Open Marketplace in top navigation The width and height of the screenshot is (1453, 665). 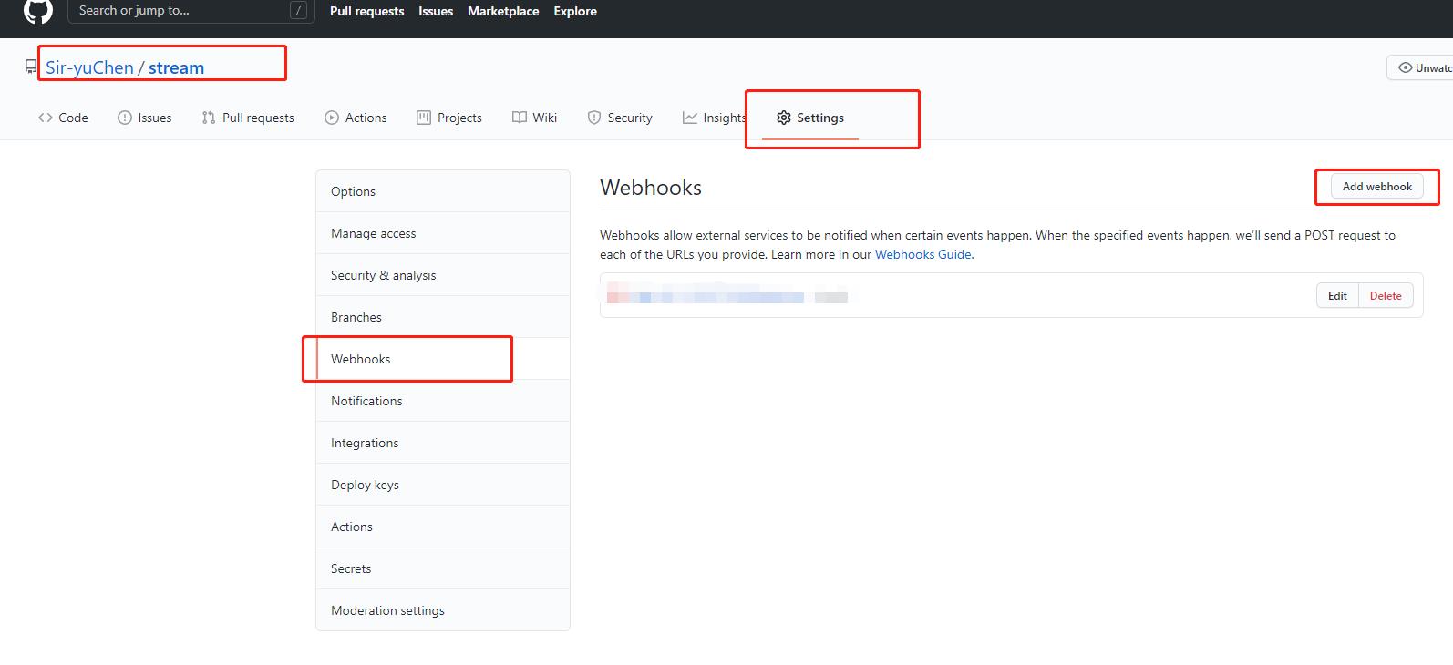(x=503, y=11)
